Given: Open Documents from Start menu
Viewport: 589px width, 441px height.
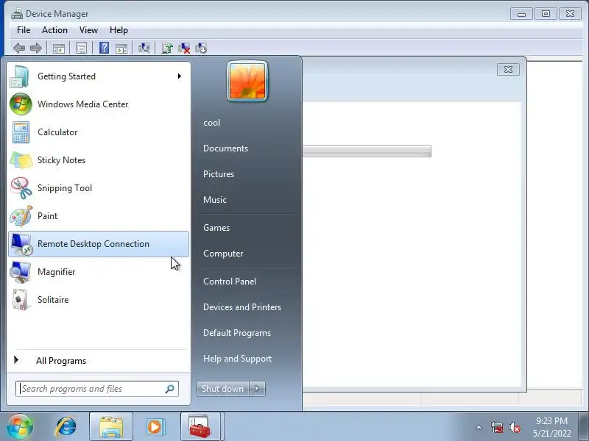Looking at the screenshot, I should pyautogui.click(x=226, y=148).
